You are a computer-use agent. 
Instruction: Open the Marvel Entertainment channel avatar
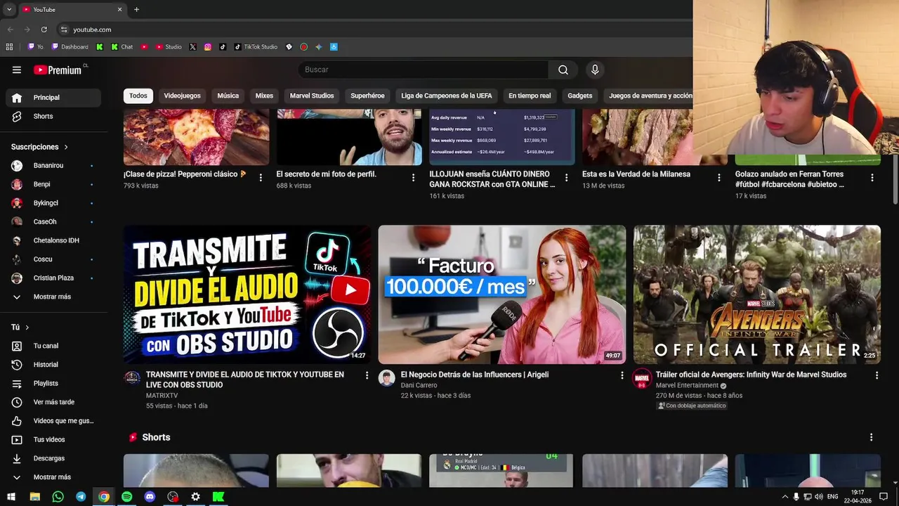tap(642, 378)
